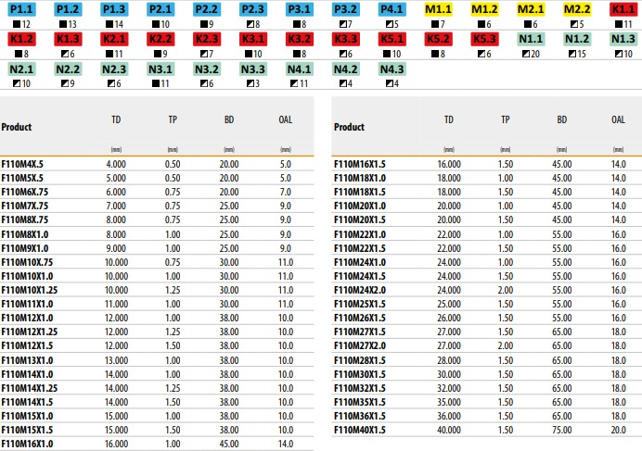Screen dimensions: 642x451
Task: Click the solid square icon under N1.1
Action: coord(522,53)
